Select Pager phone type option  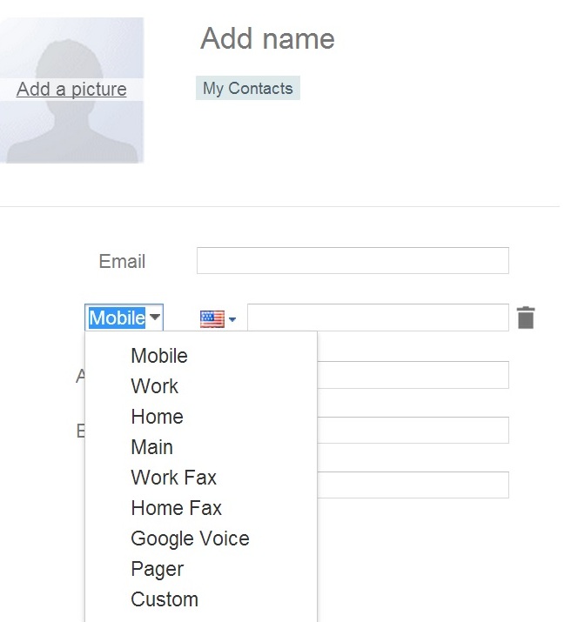[x=157, y=569]
